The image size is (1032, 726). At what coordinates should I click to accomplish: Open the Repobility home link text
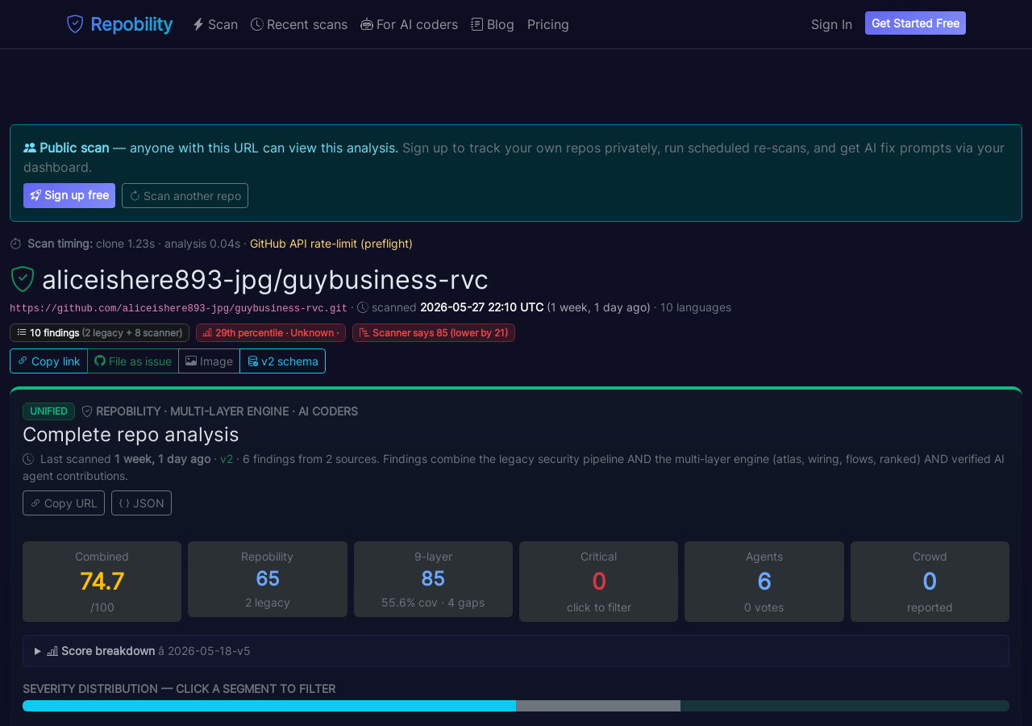click(131, 24)
